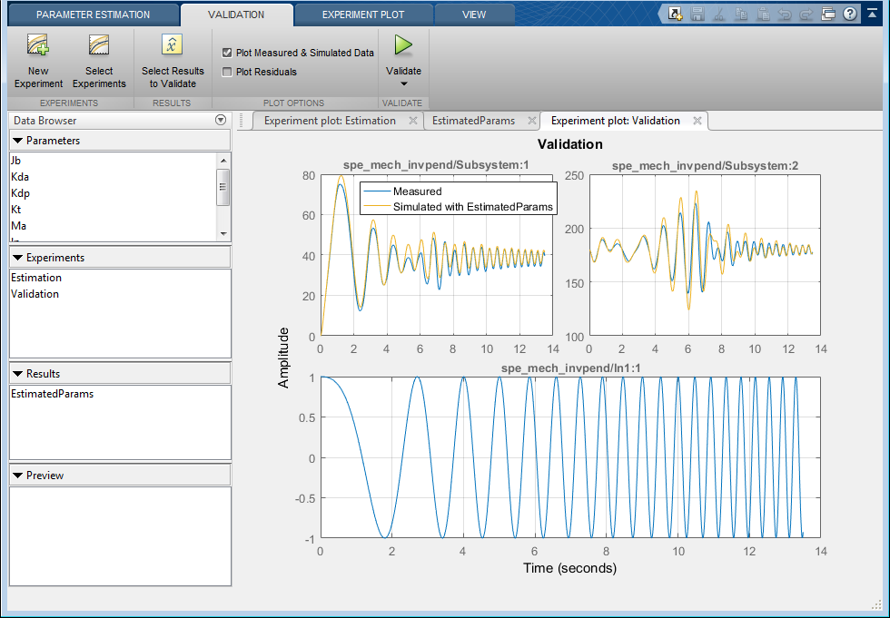This screenshot has height=618, width=890.
Task: Click the New Experiment icon
Action: (x=38, y=45)
